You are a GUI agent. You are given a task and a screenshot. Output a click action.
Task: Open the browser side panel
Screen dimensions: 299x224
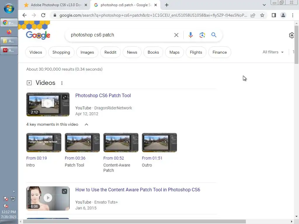pyautogui.click(x=274, y=15)
